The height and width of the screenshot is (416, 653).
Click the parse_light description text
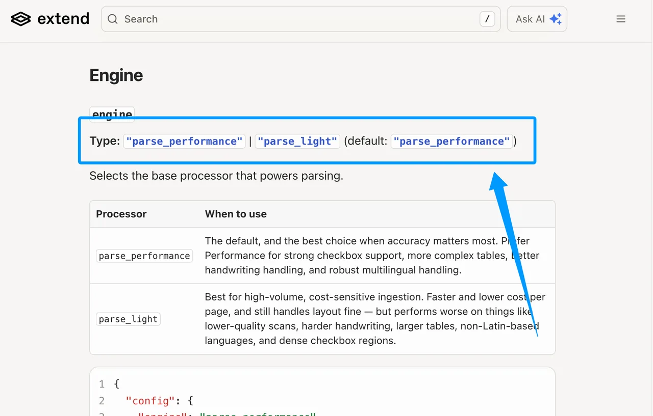(375, 319)
